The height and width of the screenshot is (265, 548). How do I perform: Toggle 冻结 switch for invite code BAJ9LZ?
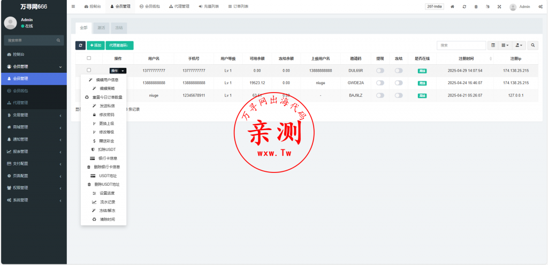(398, 95)
